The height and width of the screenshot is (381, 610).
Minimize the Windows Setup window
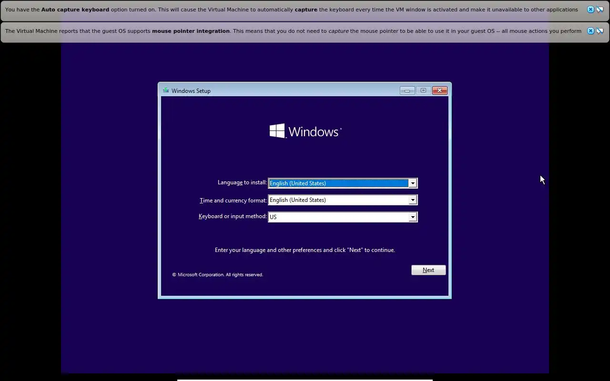click(x=407, y=90)
